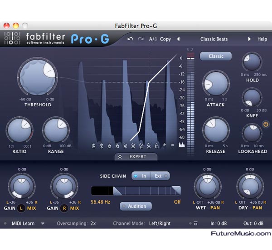Click the In: 0 dB level readout
The height and width of the screenshot is (250, 272).
point(219,223)
